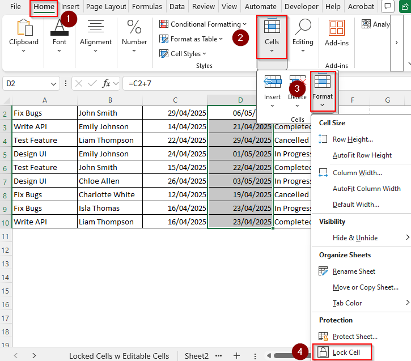Open the Cells group button
This screenshot has height=361, width=411.
click(x=272, y=37)
